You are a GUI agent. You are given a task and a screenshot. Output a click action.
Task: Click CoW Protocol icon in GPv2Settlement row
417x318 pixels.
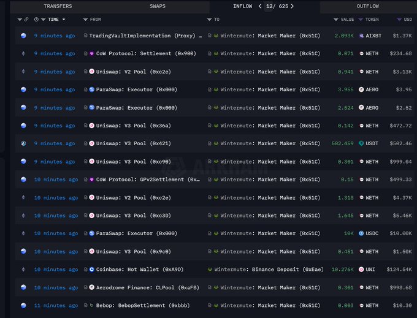(x=92, y=180)
